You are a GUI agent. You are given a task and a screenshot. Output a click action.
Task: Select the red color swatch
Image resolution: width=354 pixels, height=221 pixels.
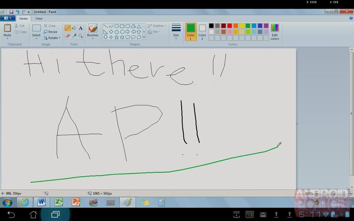230,25
